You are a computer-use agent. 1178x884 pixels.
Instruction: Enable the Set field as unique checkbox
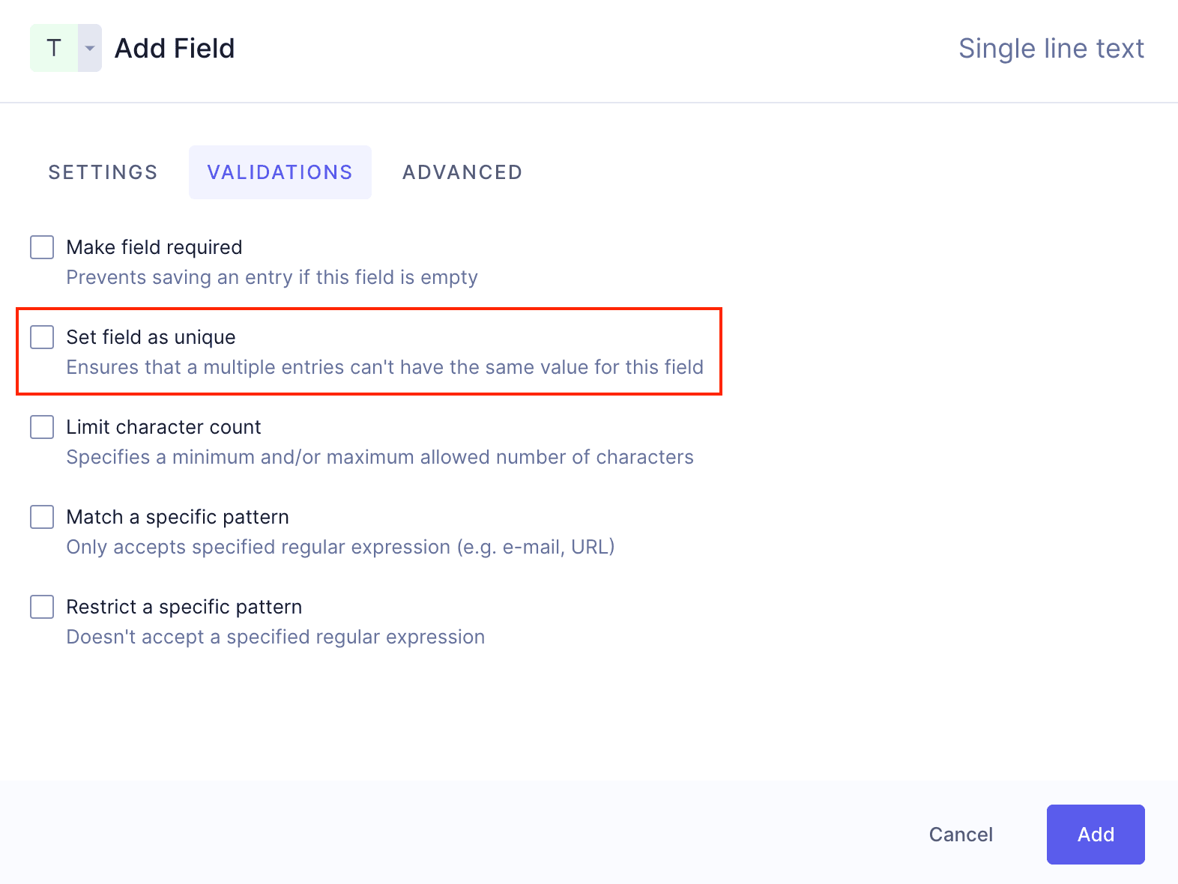tap(41, 337)
